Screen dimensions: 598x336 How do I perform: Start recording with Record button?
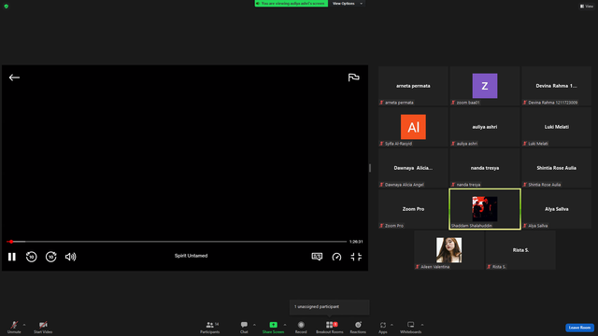click(301, 327)
